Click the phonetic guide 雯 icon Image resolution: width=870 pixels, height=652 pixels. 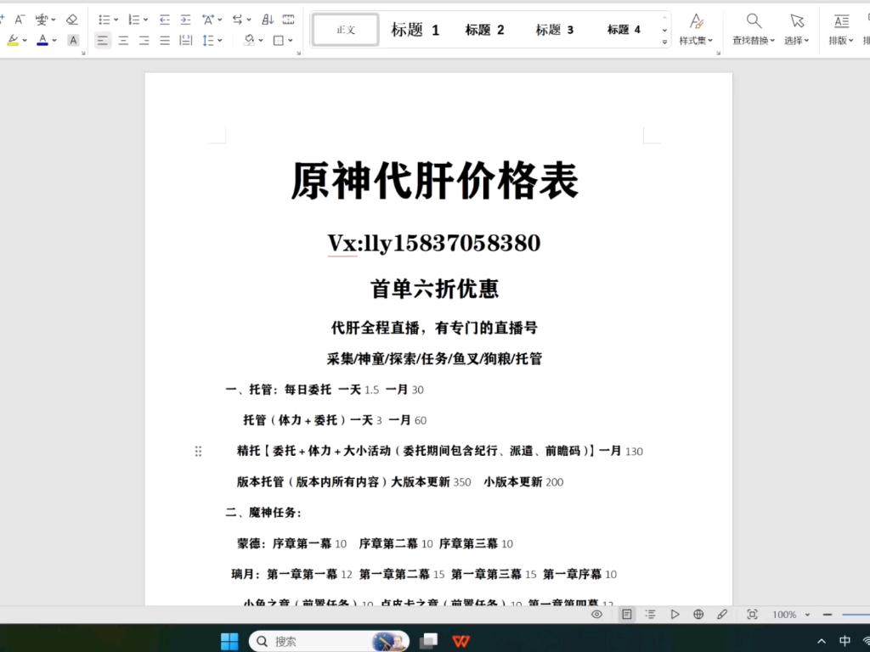[x=42, y=20]
